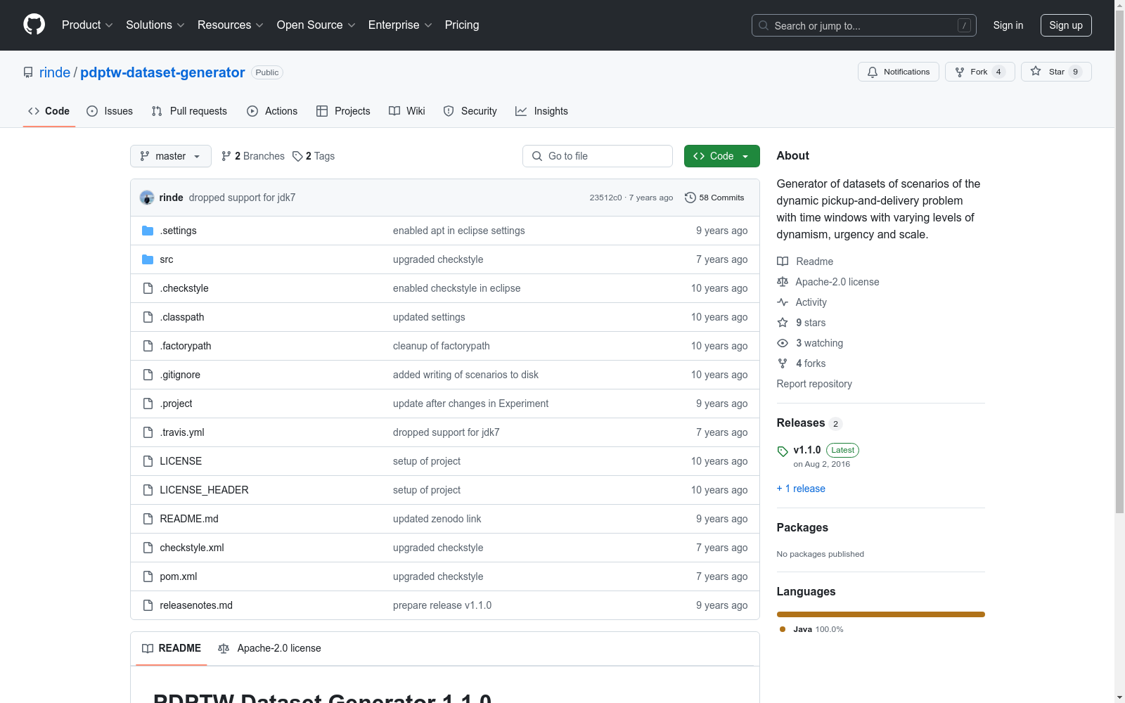
Task: Click the Search or jump to field
Action: pyautogui.click(x=864, y=25)
